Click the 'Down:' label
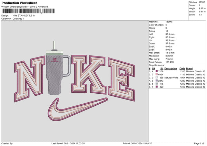The height and width of the screenshot is (146, 207). pyautogui.click(x=152, y=43)
